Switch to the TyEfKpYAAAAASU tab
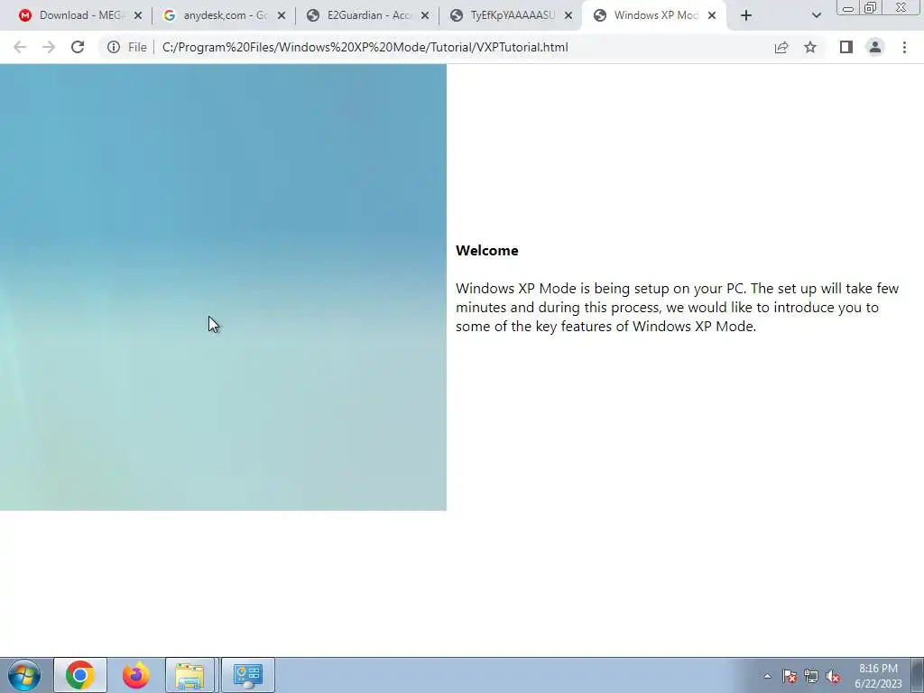This screenshot has width=924, height=693. (x=511, y=16)
